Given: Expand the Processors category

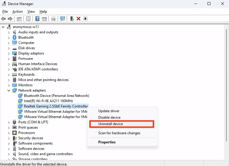Looking at the screenshot, I should (9, 133).
